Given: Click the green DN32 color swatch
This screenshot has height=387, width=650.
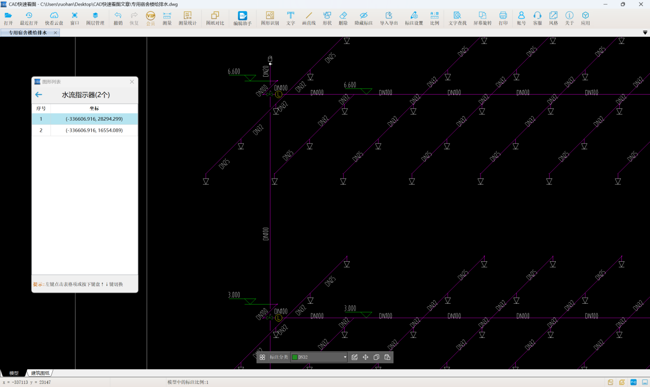Looking at the screenshot, I should click(x=295, y=357).
